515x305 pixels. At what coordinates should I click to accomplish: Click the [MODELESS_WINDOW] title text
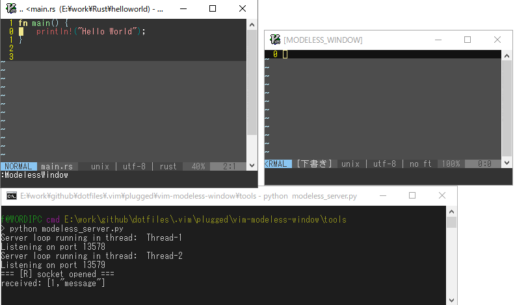[323, 40]
